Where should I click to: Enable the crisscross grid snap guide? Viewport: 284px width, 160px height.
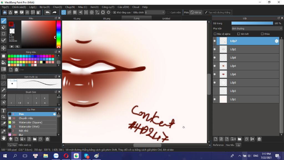pyautogui.click(x=75, y=12)
